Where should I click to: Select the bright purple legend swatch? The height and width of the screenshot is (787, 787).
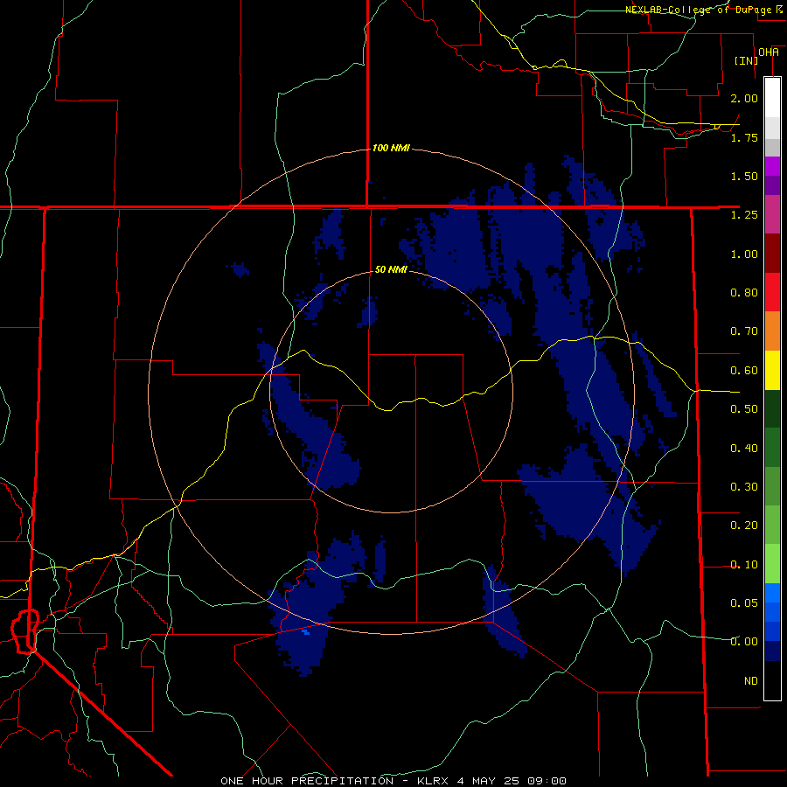772,166
